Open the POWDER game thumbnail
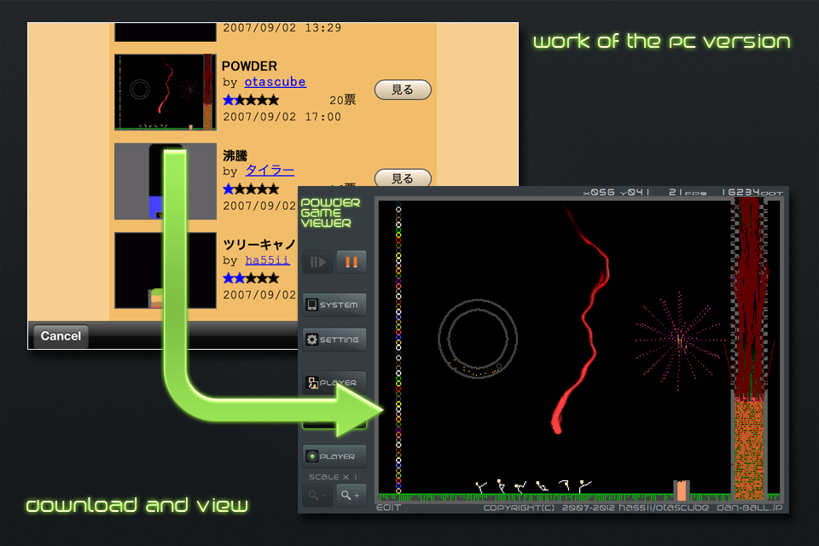819x546 pixels. [x=165, y=90]
